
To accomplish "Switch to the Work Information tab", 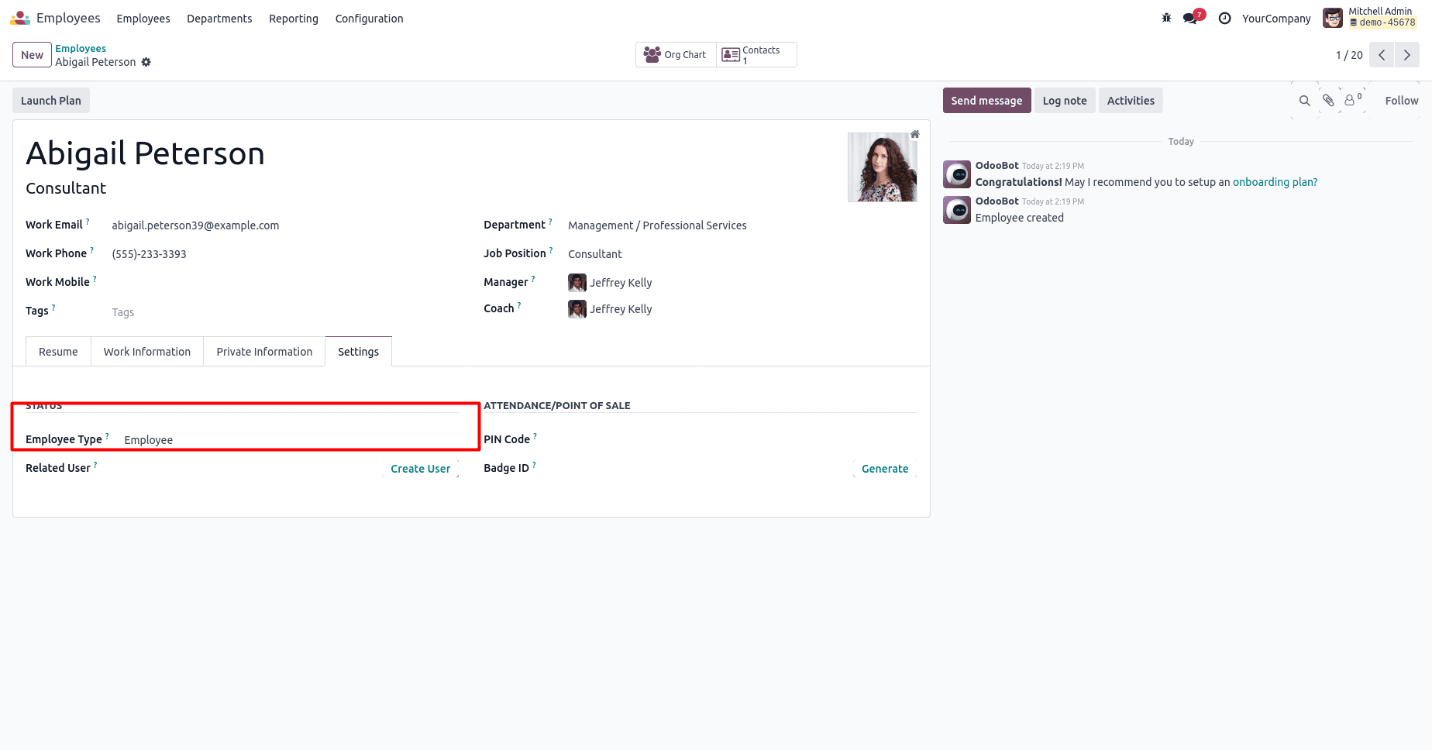I will point(147,352).
